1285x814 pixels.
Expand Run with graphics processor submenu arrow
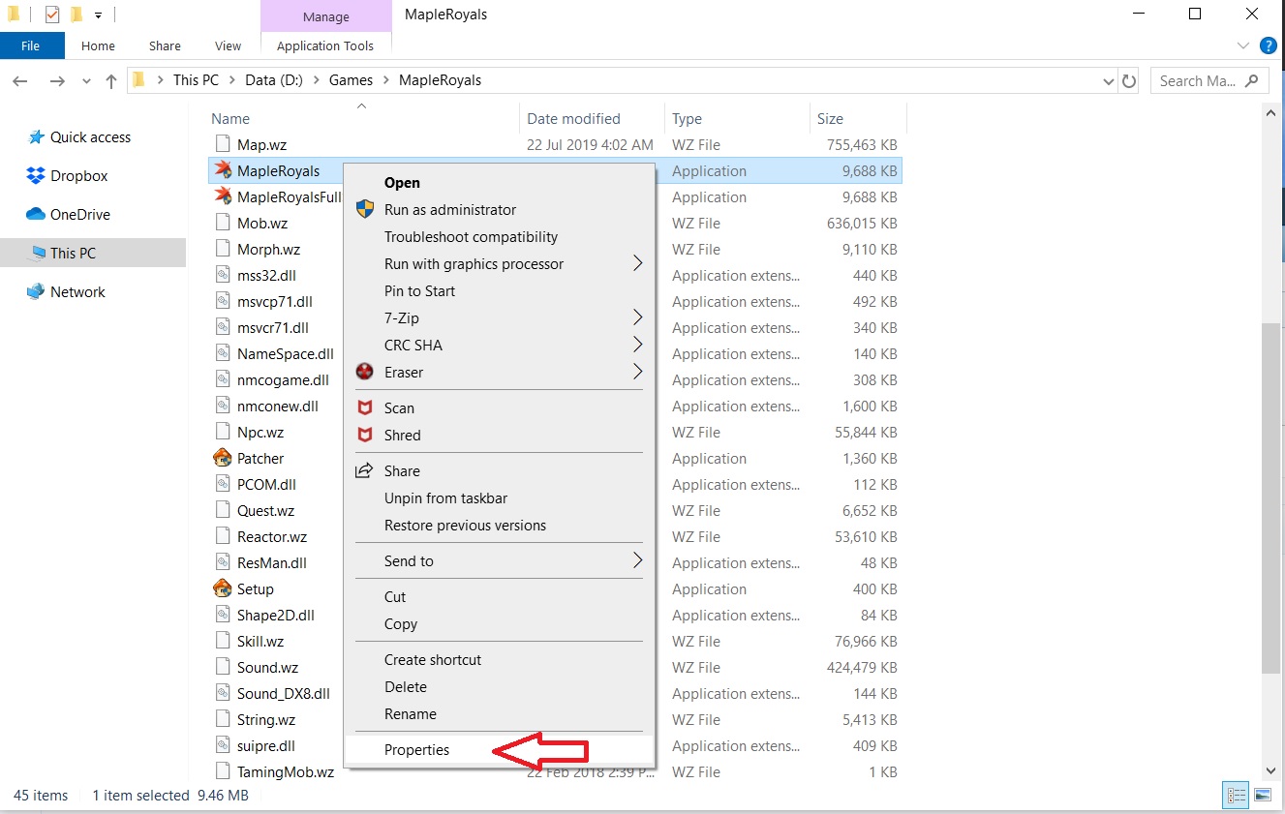point(638,263)
